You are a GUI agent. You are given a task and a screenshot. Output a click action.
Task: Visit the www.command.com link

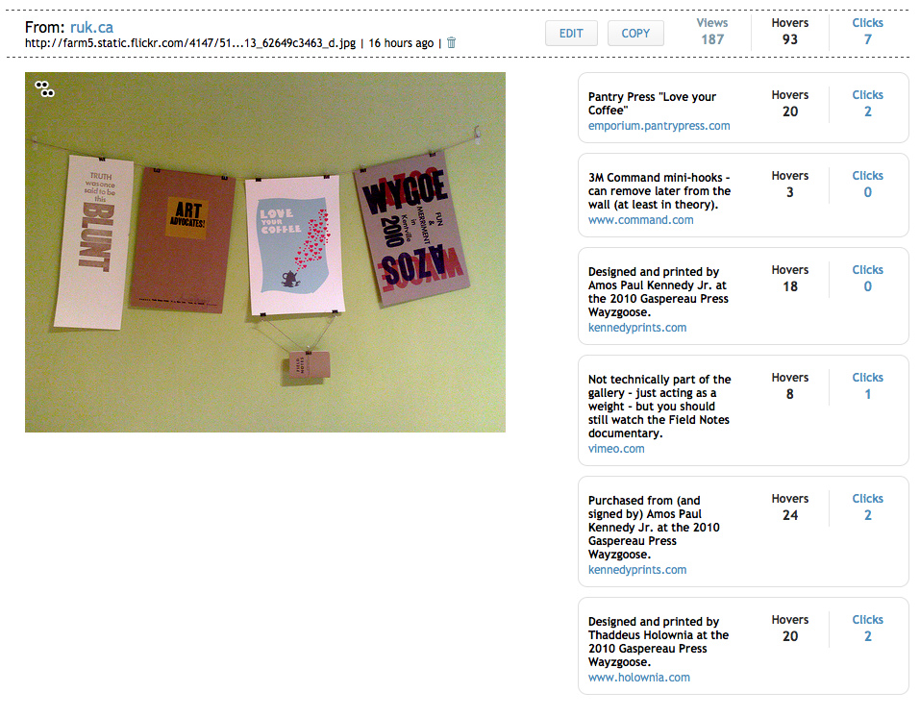tap(640, 220)
